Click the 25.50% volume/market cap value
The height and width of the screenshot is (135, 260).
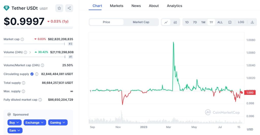[x=68, y=65]
